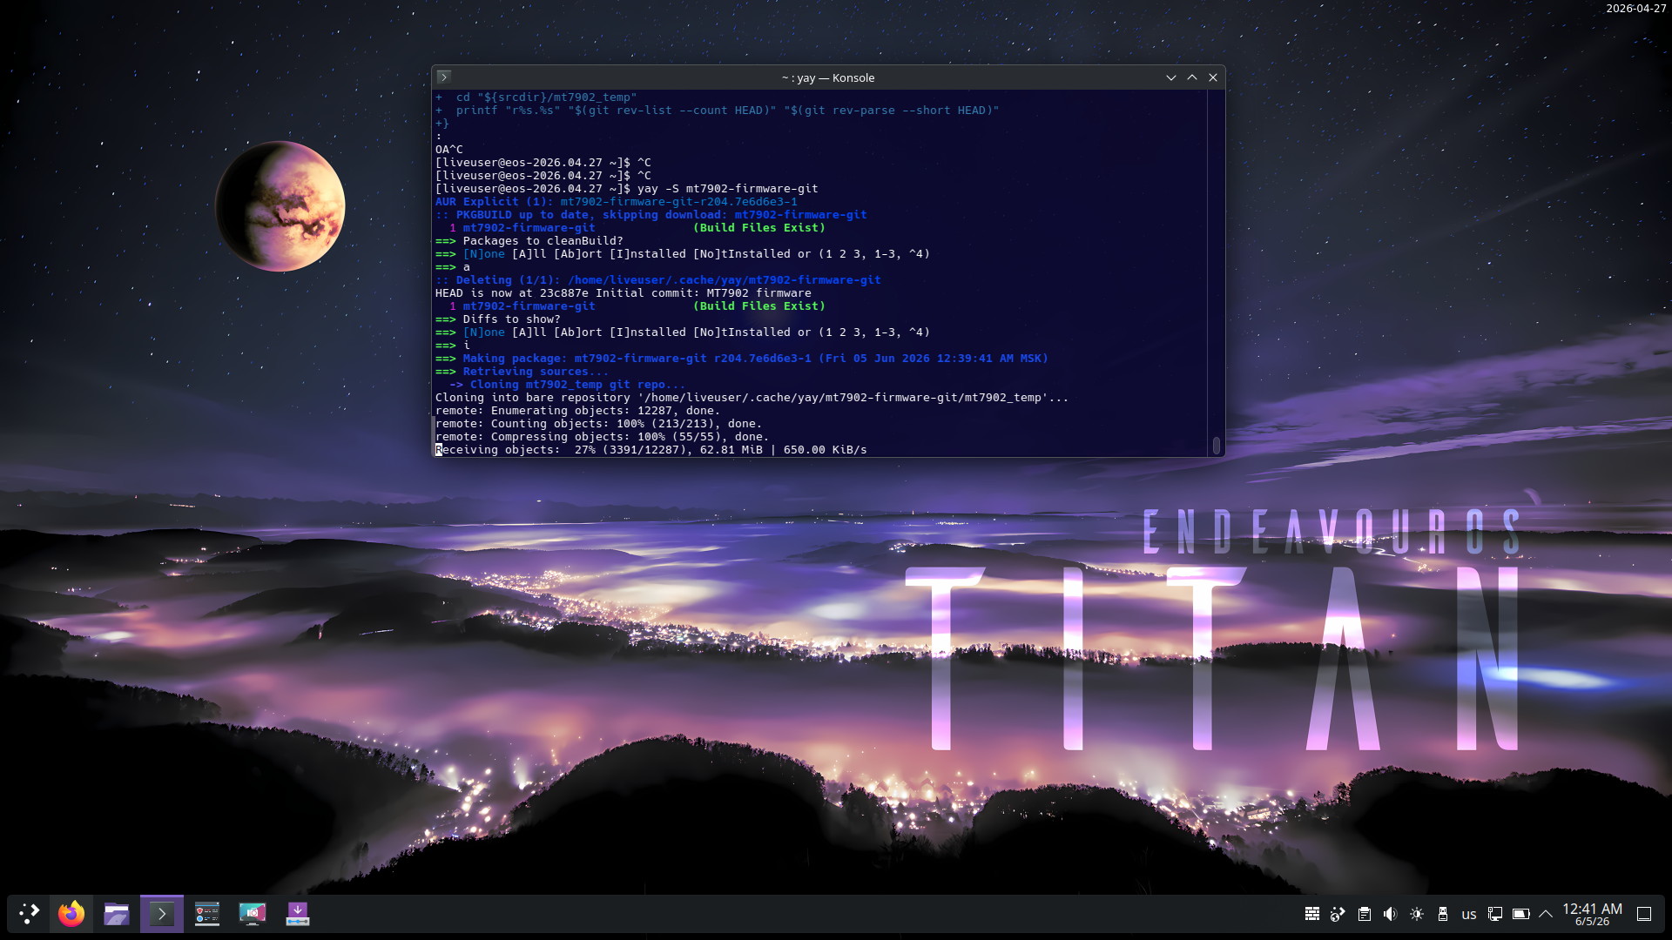Open the firewall tray icon

pyautogui.click(x=1312, y=914)
